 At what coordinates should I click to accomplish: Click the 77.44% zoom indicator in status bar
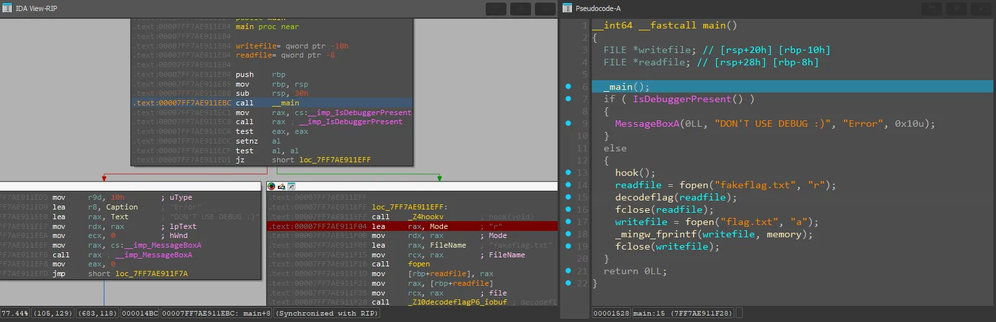point(14,313)
